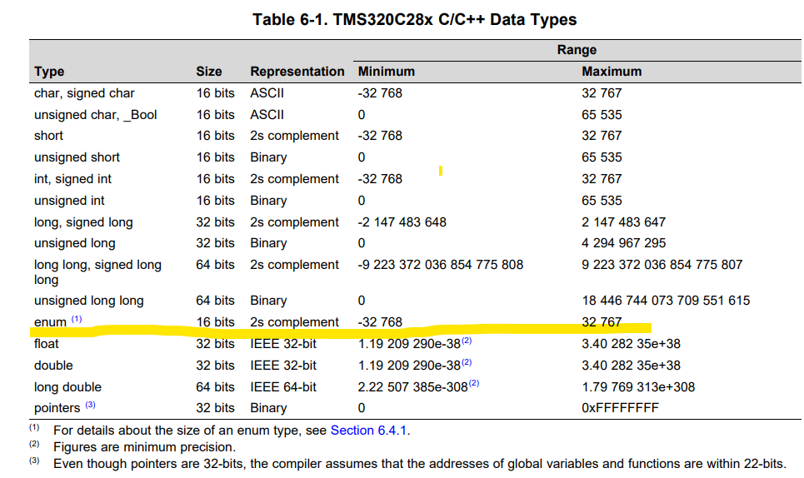This screenshot has width=804, height=478.
Task: Click the 0xFFFFFFFF pointers maximum value
Action: pos(620,408)
